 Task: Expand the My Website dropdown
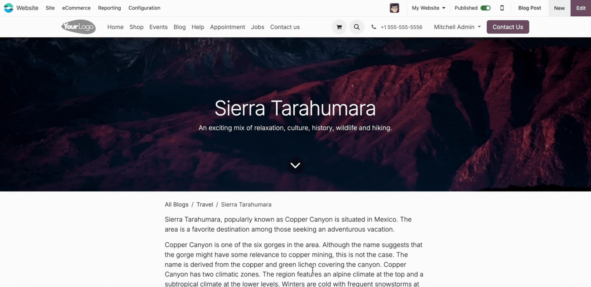click(x=428, y=8)
